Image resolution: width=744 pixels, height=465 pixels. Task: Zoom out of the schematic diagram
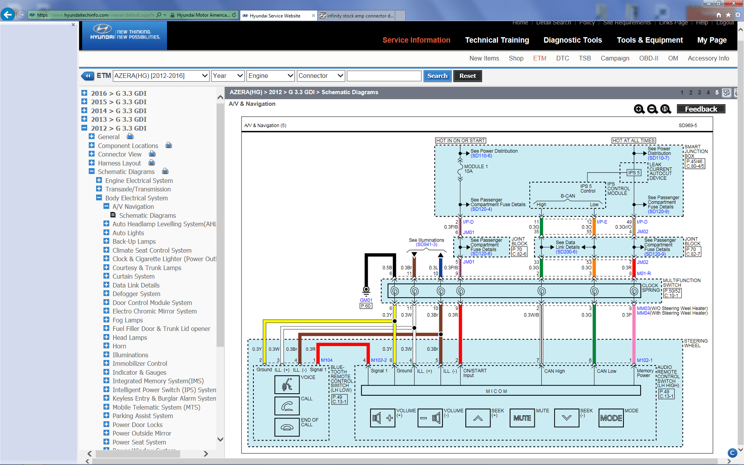tap(652, 109)
